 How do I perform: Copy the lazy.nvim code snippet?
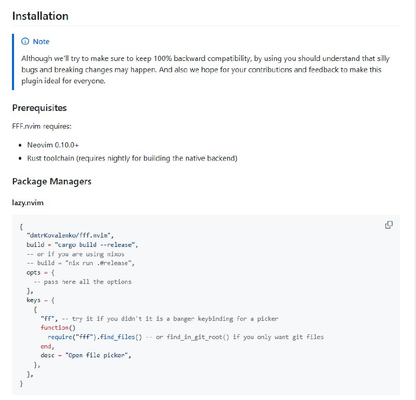(x=388, y=223)
